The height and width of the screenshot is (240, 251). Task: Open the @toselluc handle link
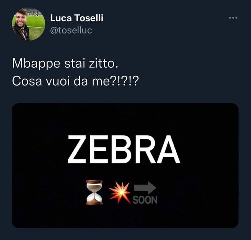(71, 30)
